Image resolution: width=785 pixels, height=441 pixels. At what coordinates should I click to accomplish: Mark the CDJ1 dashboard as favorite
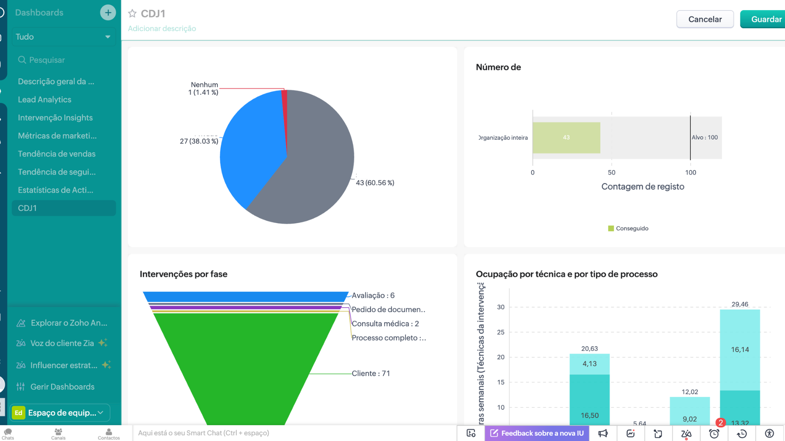(x=132, y=13)
